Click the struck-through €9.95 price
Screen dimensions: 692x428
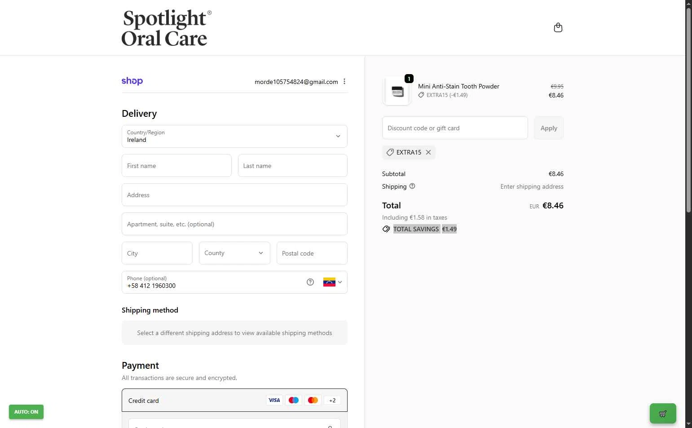click(557, 86)
